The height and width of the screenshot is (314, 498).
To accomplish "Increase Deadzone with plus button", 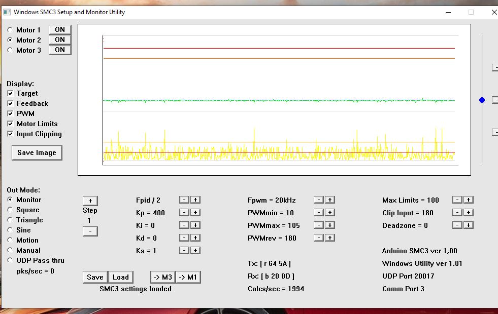I will point(469,225).
